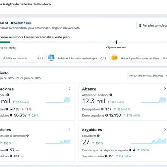Click the info icon left of value 57
Screen dimensions: 167x167
[7, 150]
